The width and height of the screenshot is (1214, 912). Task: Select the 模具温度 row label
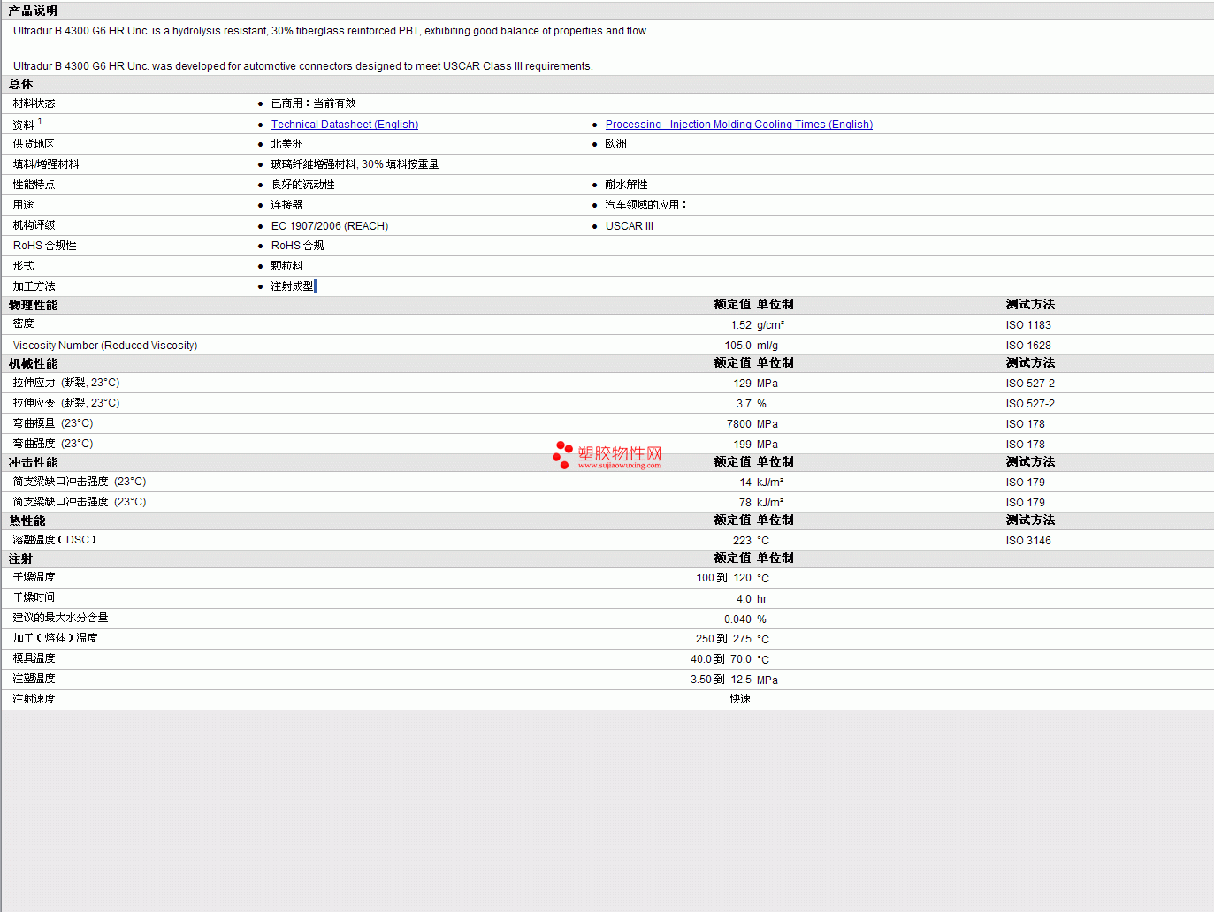(x=34, y=658)
